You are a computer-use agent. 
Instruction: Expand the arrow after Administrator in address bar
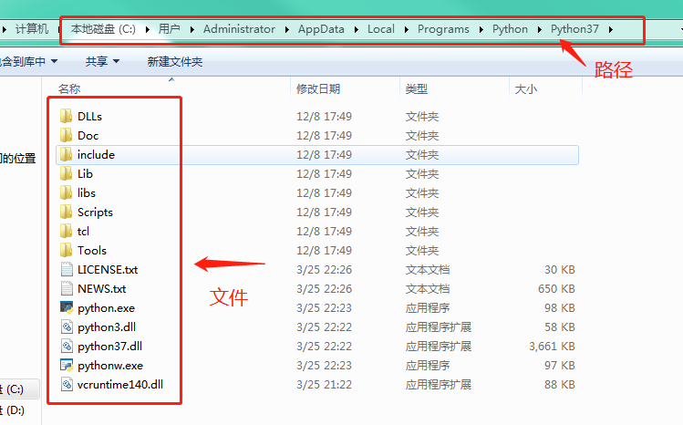pos(287,29)
